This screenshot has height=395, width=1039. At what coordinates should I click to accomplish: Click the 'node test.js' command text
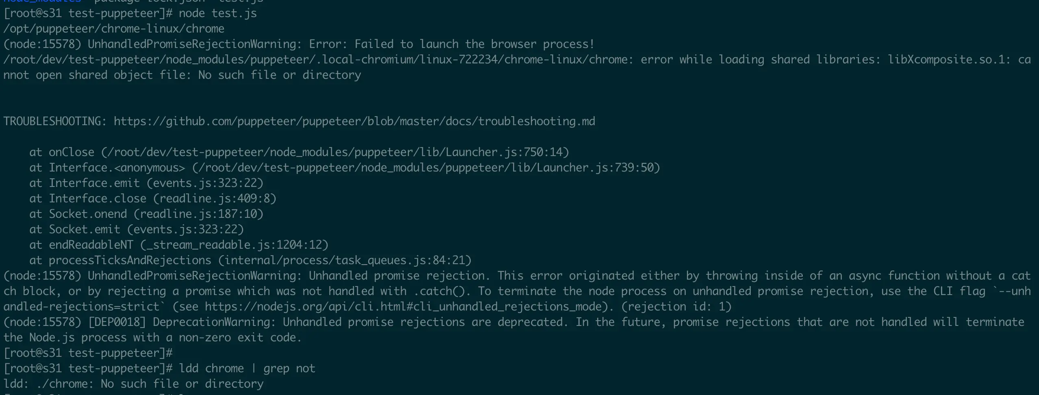point(217,13)
